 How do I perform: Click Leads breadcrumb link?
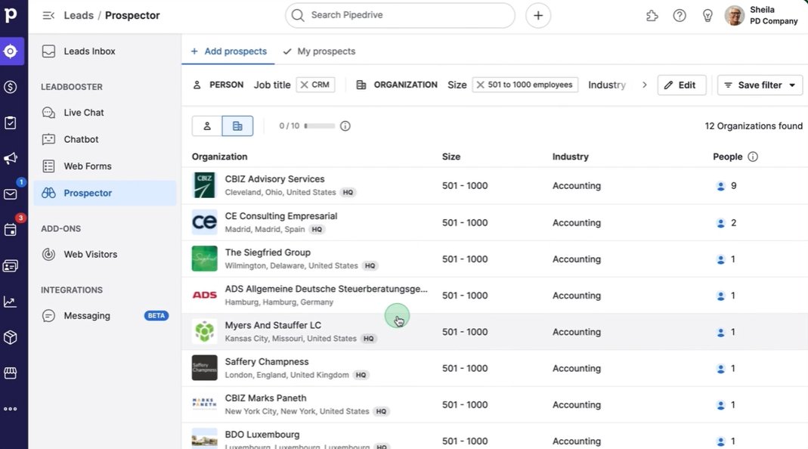coord(79,15)
